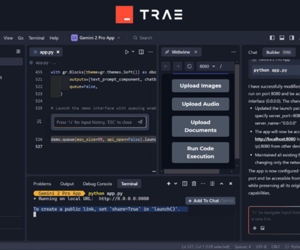This screenshot has height=250, width=300.
Task: Switch to the Builder Beta tab
Action: [278, 53]
